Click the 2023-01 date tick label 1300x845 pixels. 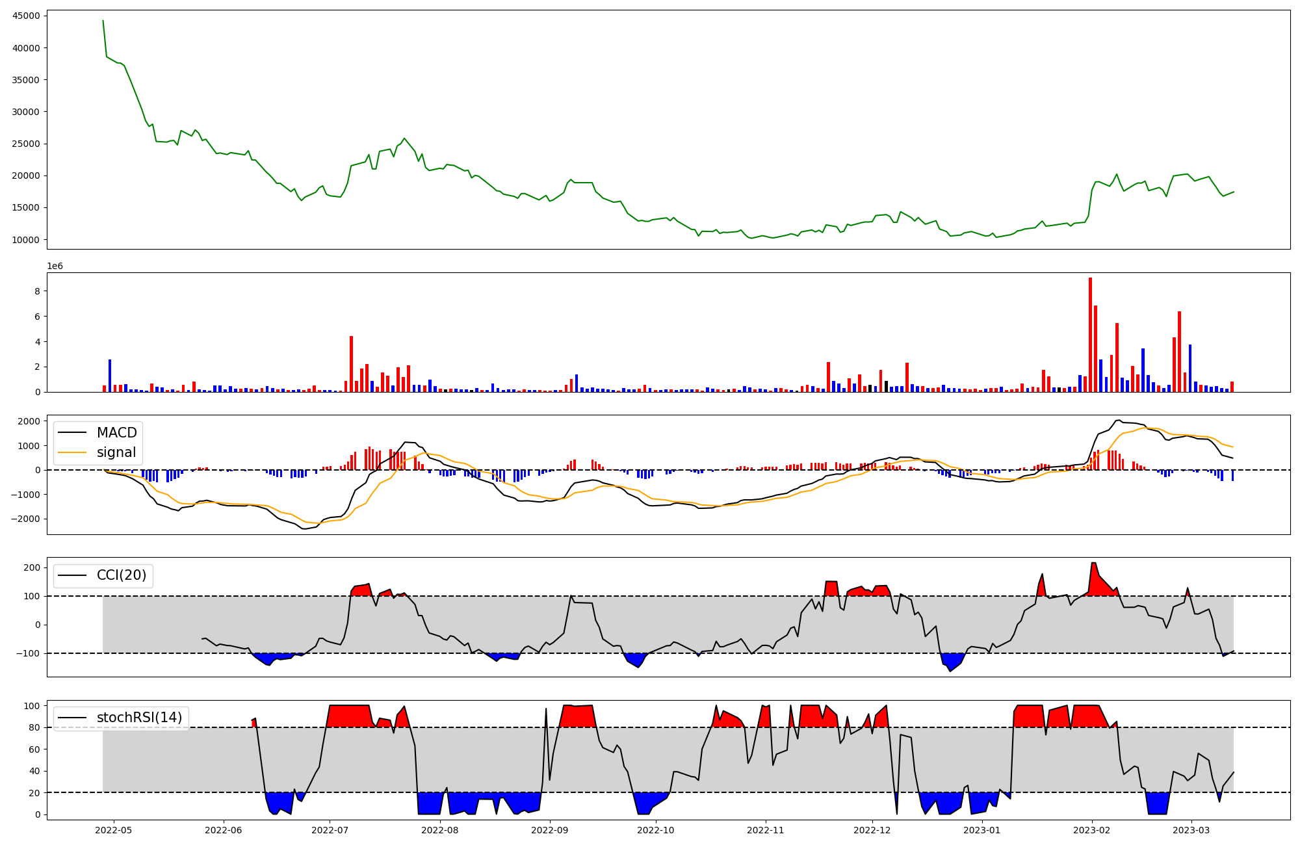coord(981,829)
